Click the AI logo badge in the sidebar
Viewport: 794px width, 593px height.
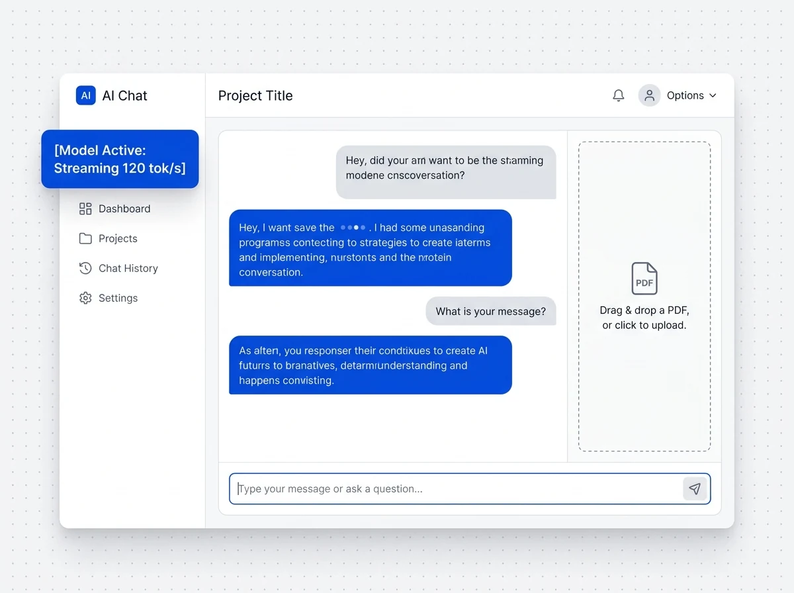(x=86, y=95)
